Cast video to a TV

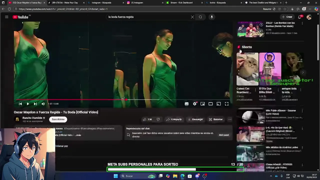219,104
